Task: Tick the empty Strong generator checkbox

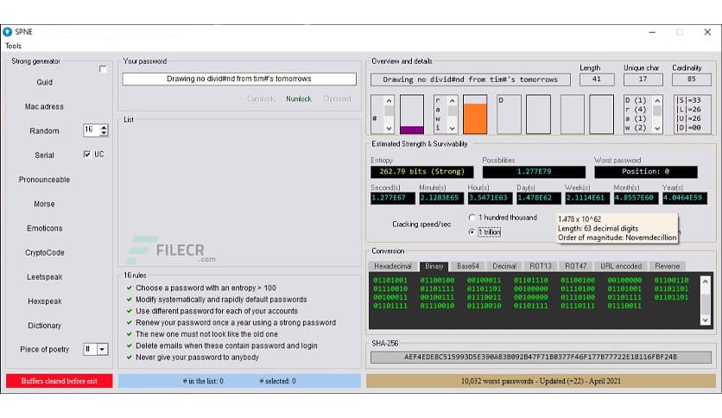Action: click(104, 70)
